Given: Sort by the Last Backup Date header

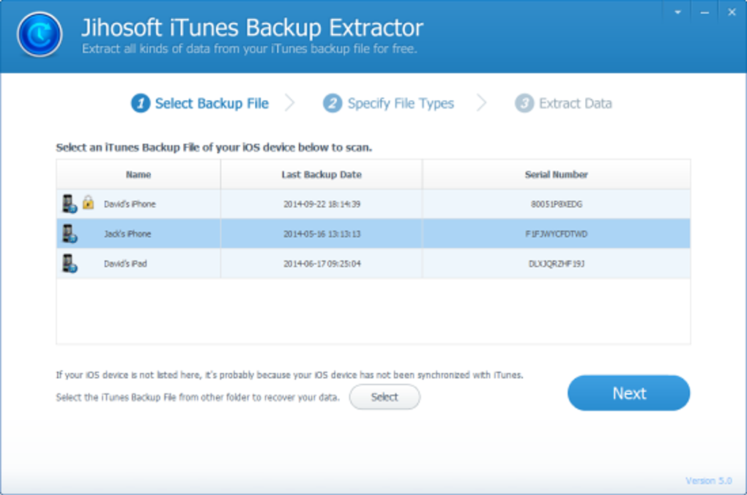Looking at the screenshot, I should 322,175.
